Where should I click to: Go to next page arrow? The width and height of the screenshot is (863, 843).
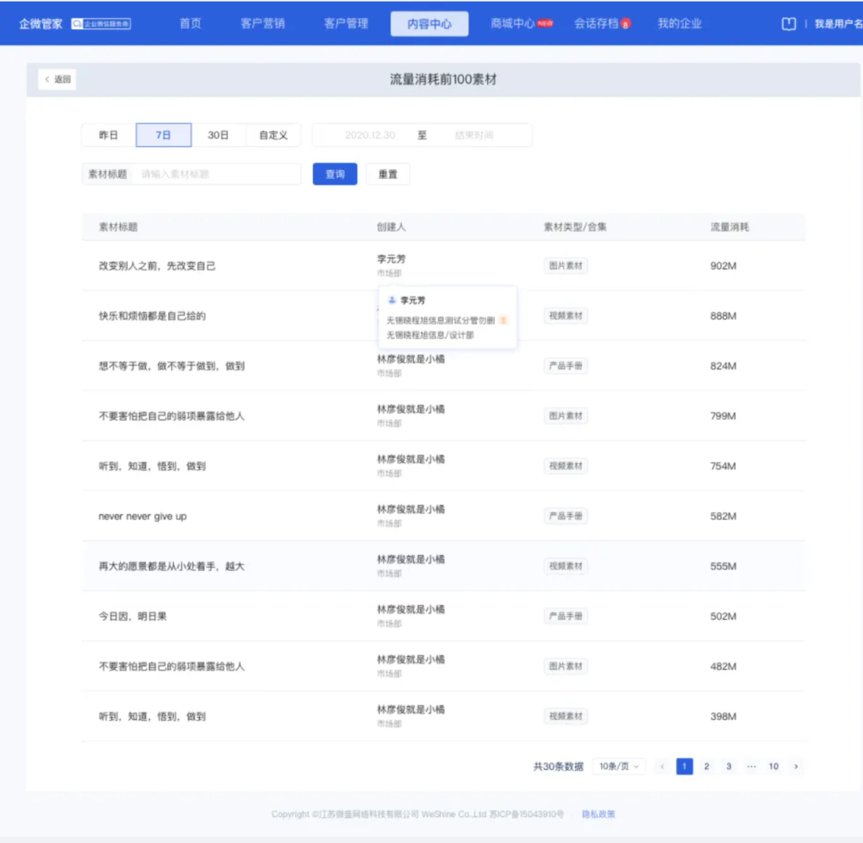(796, 766)
